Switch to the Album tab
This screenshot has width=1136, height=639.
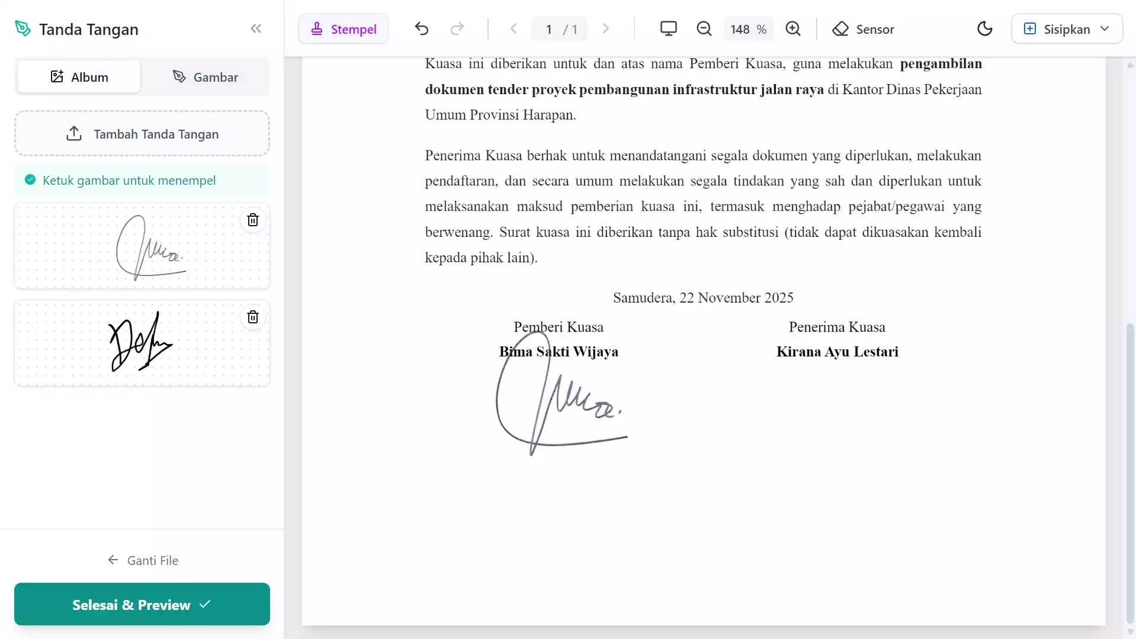click(79, 77)
